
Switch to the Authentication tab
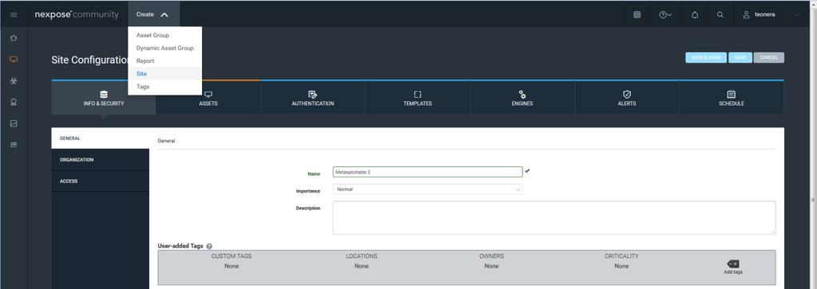coord(312,98)
